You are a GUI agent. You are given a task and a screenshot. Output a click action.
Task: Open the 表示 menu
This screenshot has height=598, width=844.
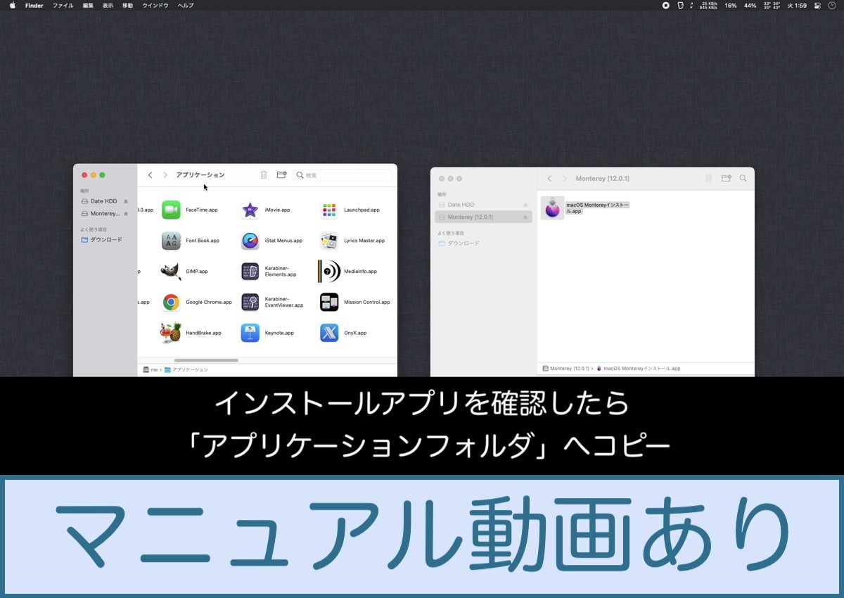(x=108, y=5)
